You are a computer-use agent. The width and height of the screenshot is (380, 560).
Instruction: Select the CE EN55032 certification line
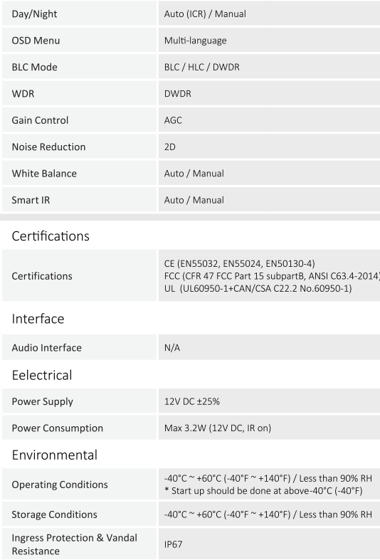pos(239,263)
